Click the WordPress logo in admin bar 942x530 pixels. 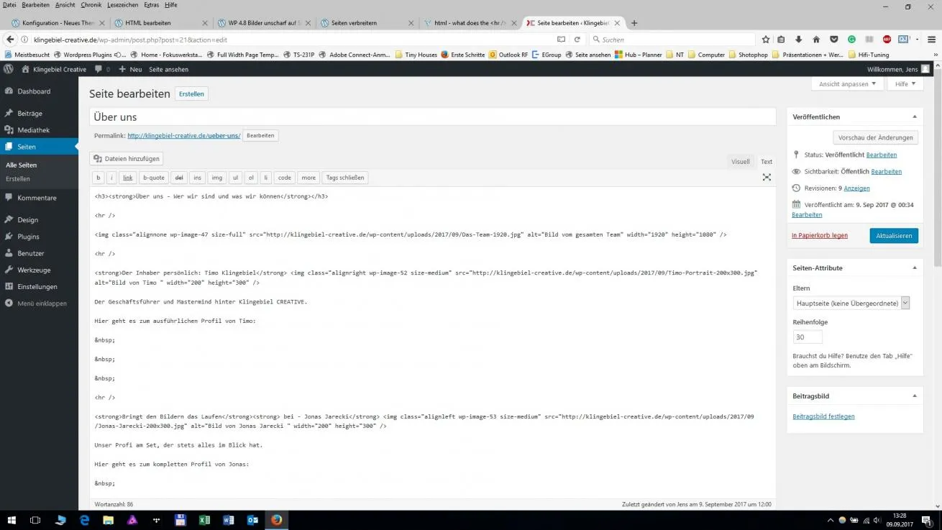9,69
